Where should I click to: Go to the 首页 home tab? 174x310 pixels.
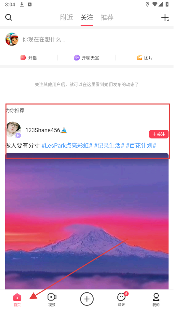coord(17,300)
